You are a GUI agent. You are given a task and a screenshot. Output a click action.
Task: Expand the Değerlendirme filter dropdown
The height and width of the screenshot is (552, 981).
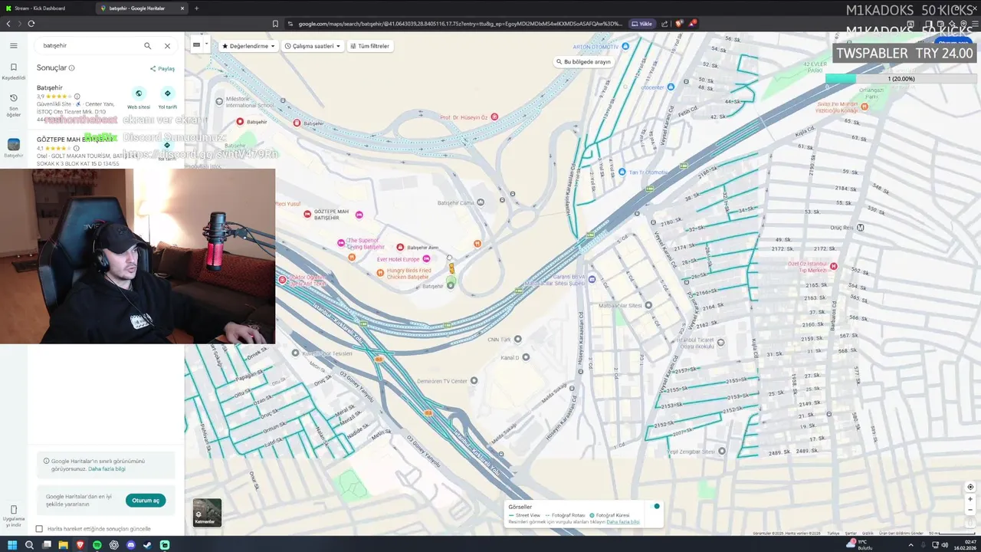[248, 46]
